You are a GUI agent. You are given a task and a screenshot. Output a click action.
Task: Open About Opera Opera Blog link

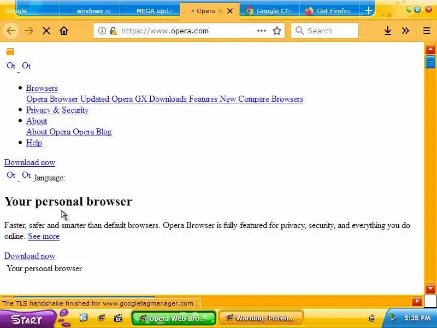(x=69, y=132)
